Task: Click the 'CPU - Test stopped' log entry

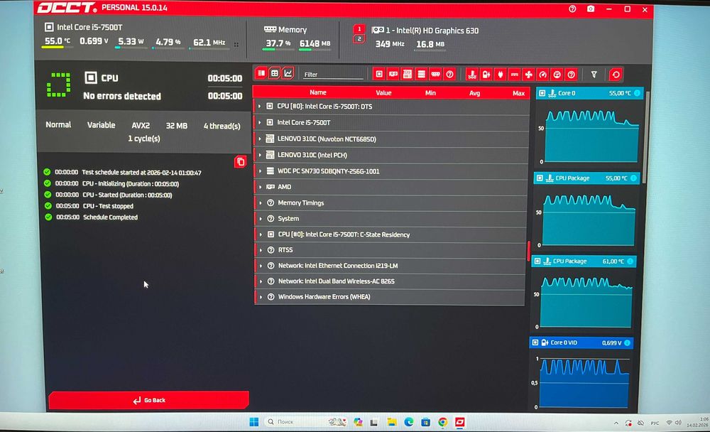Action: tap(108, 206)
